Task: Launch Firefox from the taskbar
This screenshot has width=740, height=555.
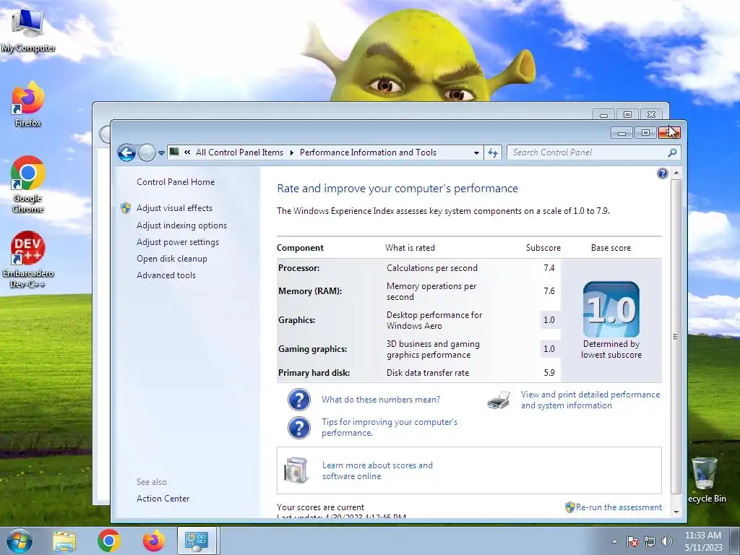Action: [x=154, y=541]
